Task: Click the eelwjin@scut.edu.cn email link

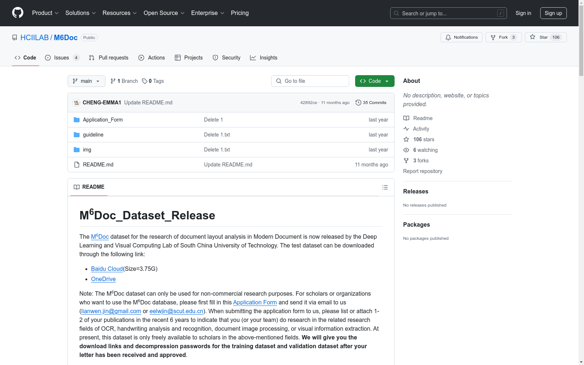Action: pos(176,311)
